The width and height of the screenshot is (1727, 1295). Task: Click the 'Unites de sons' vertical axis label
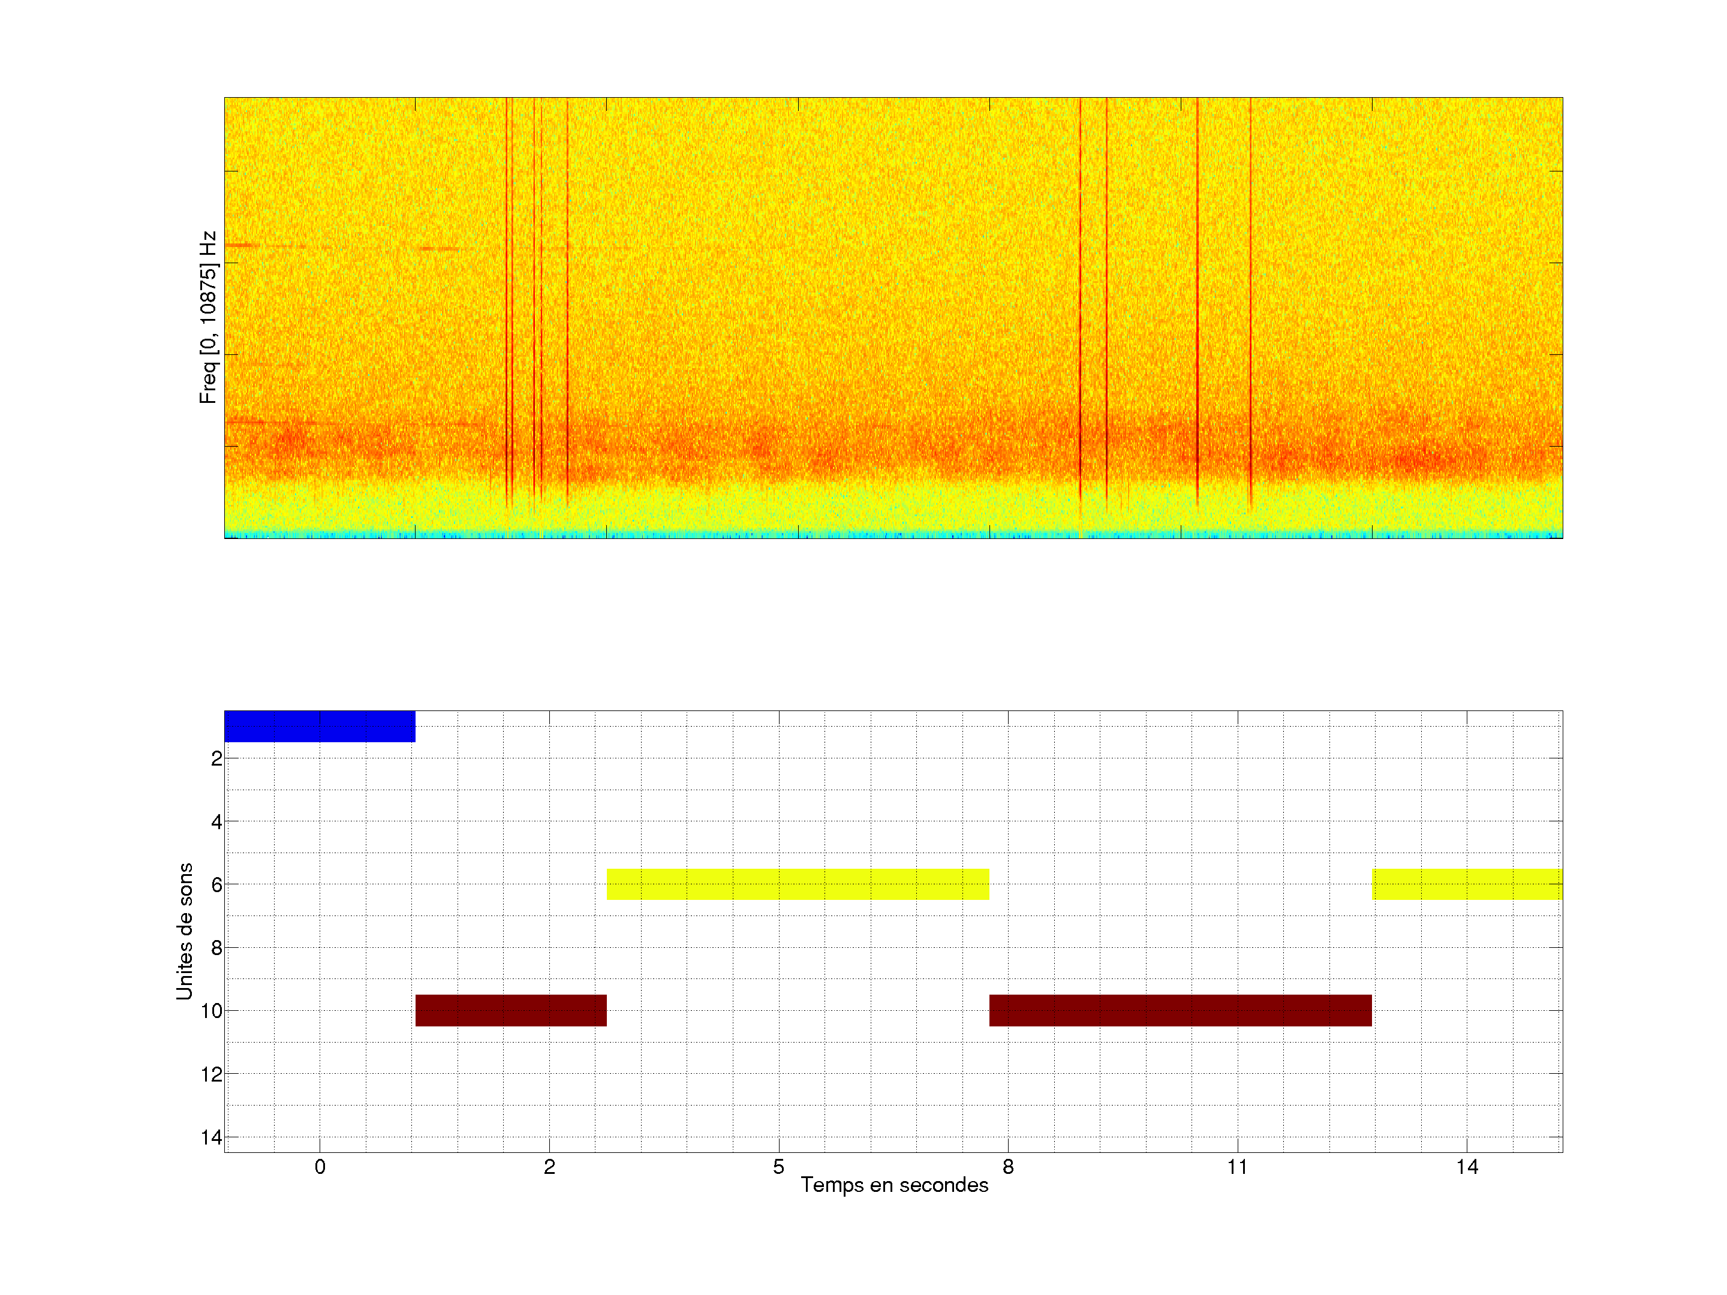pyautogui.click(x=184, y=930)
